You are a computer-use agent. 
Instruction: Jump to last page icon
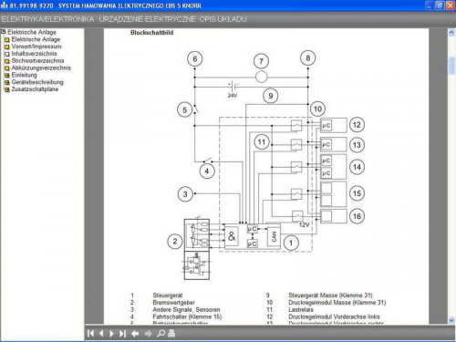pyautogui.click(x=122, y=334)
